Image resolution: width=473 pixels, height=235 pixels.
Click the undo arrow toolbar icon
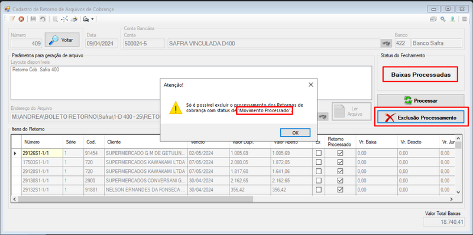pyautogui.click(x=43, y=19)
